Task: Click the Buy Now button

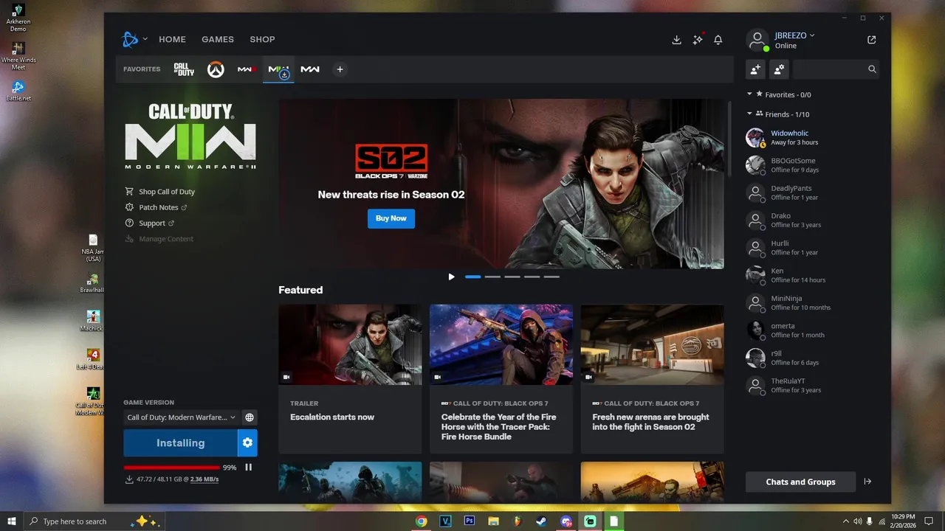Action: (391, 218)
